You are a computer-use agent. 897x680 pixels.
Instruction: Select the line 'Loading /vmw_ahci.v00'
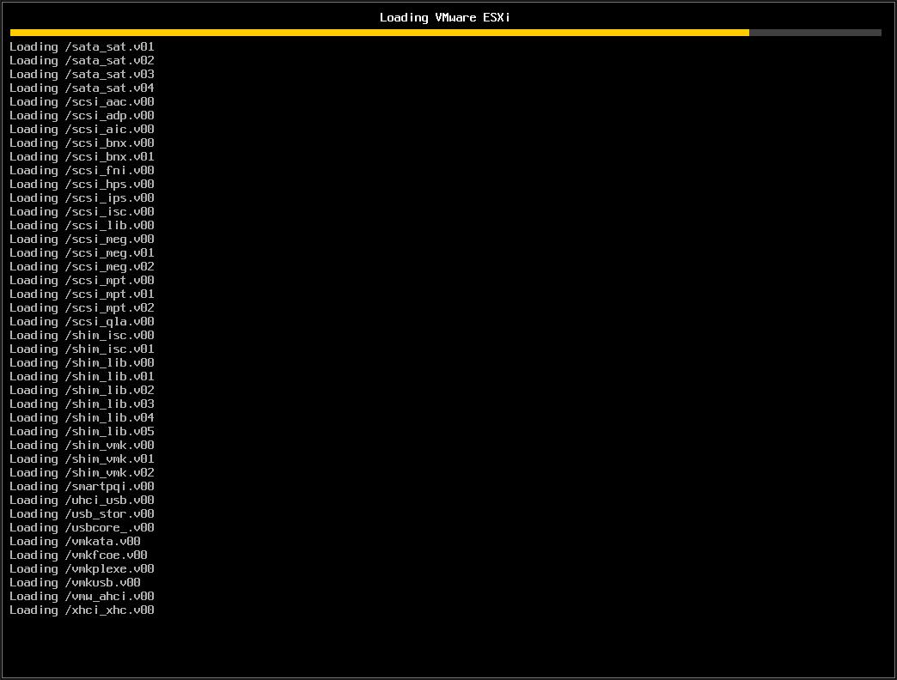82,596
